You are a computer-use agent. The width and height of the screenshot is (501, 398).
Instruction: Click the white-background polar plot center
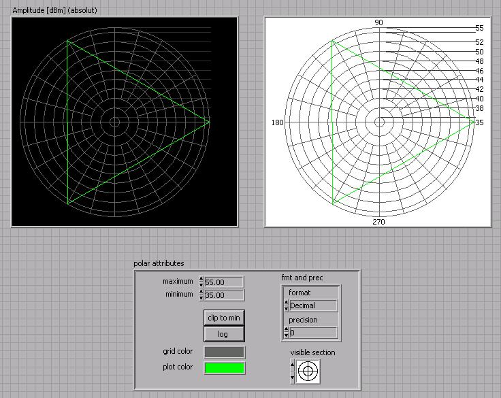tap(379, 122)
